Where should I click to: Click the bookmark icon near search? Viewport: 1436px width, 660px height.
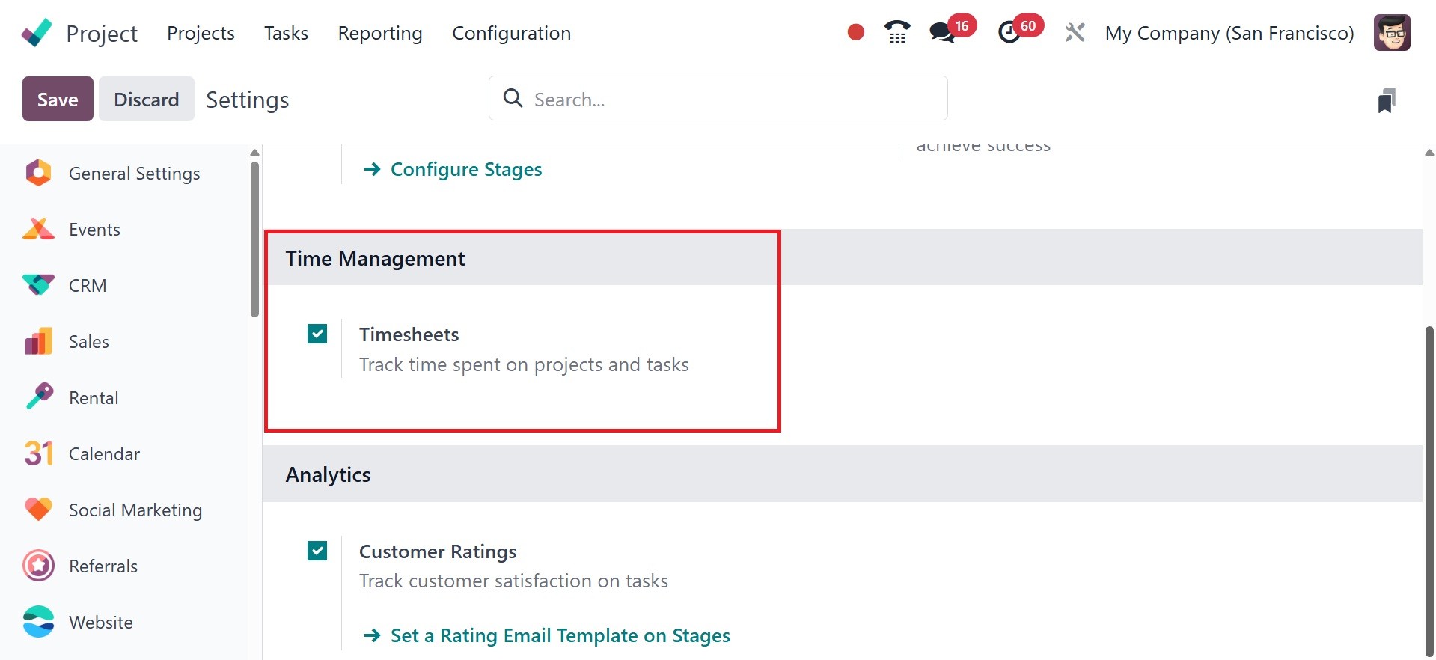point(1386,100)
